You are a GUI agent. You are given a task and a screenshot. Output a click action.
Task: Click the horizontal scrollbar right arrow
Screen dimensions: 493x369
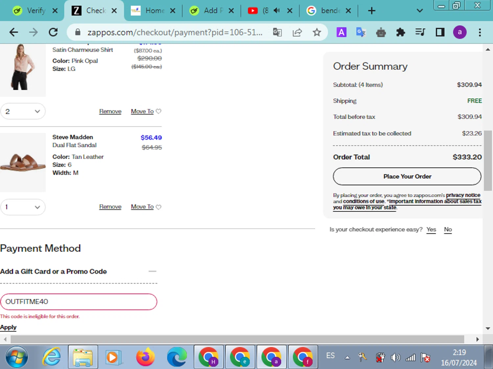pos(478,339)
